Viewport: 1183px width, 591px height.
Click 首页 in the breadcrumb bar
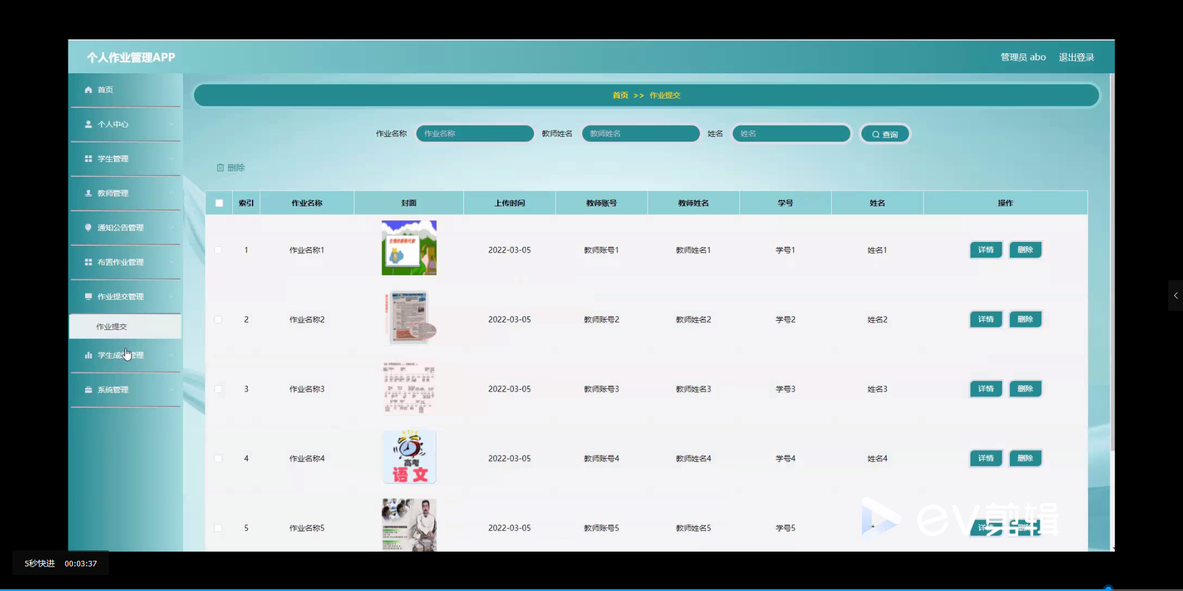(620, 95)
